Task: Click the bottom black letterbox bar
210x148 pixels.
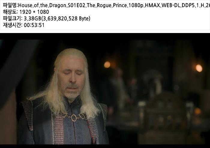Action: click(x=105, y=146)
